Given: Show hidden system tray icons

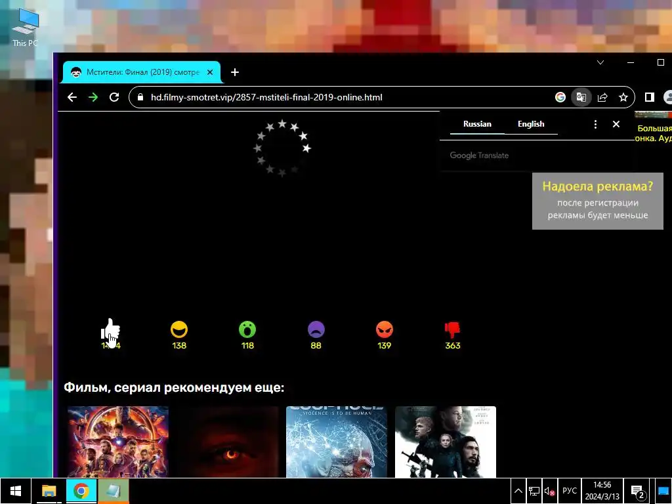Looking at the screenshot, I should 518,491.
